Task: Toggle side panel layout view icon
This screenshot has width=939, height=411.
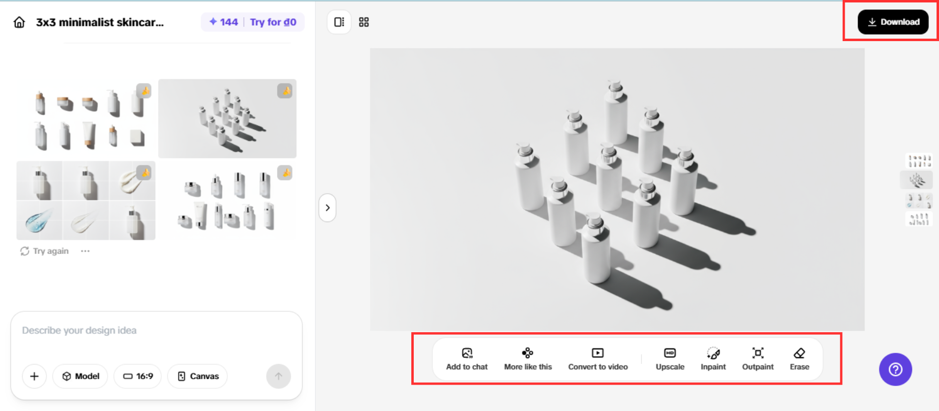Action: [x=339, y=22]
